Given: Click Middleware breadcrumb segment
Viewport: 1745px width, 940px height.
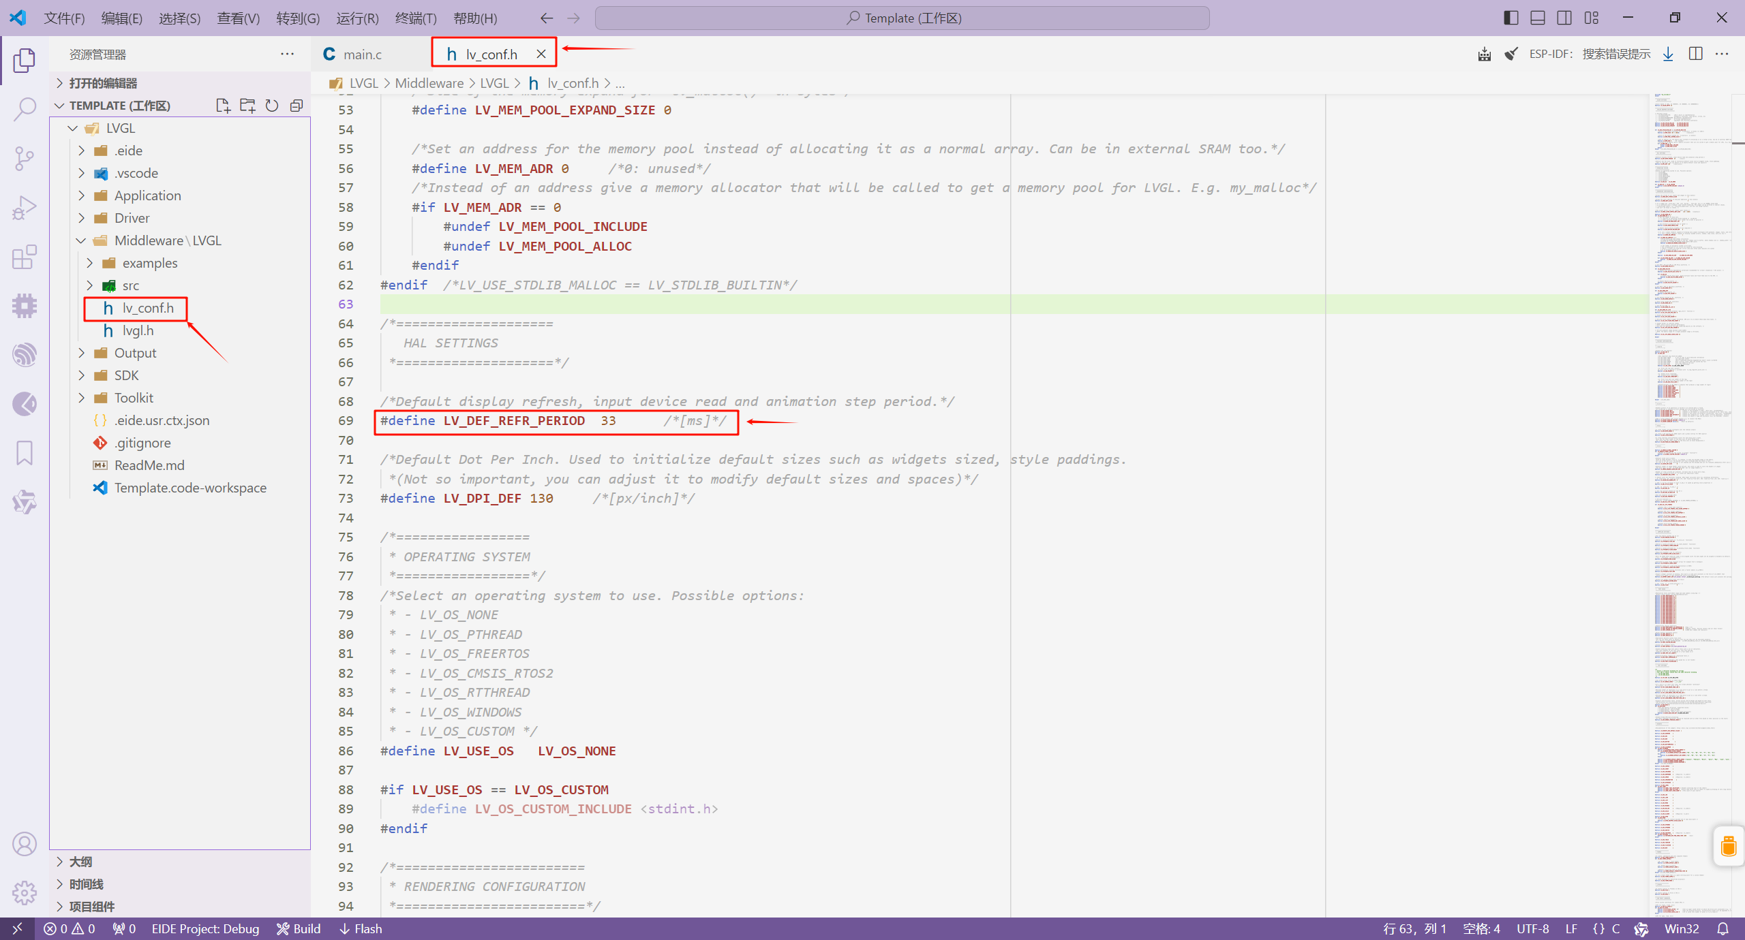Looking at the screenshot, I should (x=429, y=83).
